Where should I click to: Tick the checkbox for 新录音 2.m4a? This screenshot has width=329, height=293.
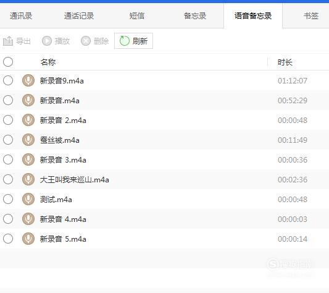point(8,120)
